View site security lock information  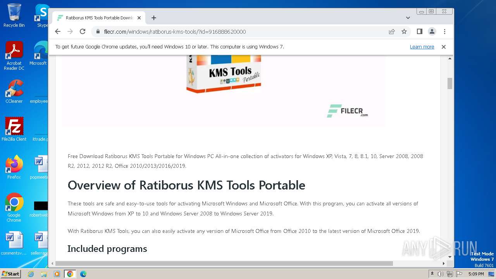[98, 32]
